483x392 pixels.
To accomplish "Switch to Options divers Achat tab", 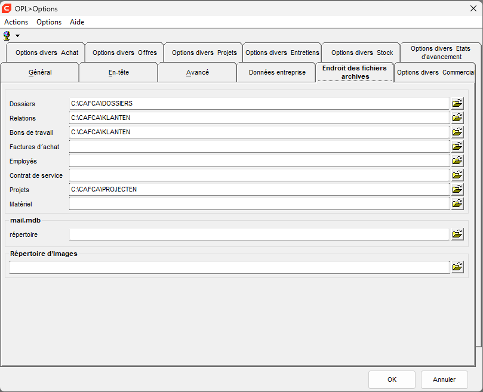I will pyautogui.click(x=45, y=53).
